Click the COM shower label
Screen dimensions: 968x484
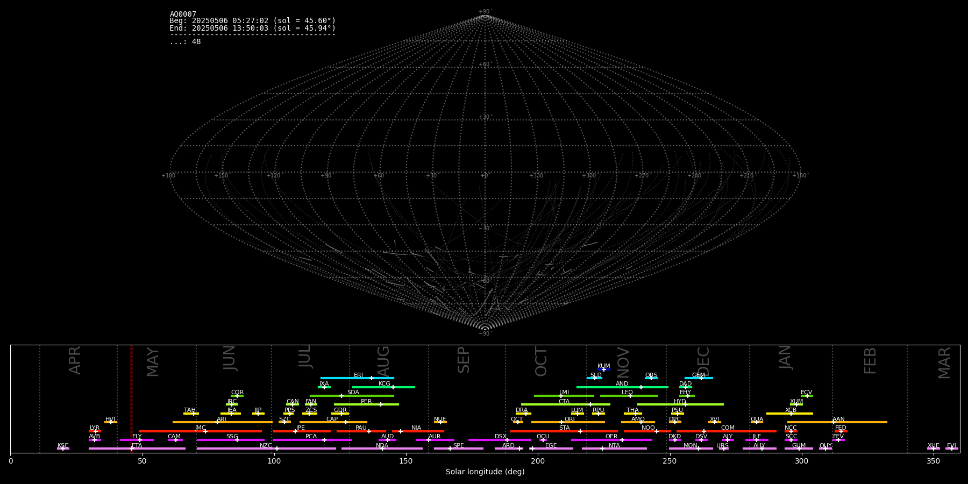click(728, 428)
